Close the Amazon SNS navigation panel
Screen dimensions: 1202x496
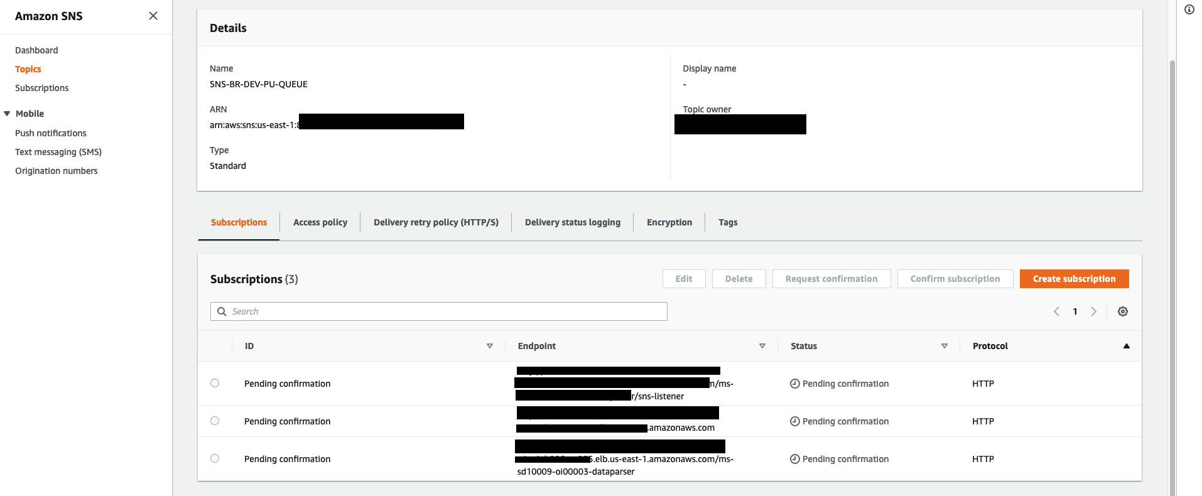[x=153, y=16]
